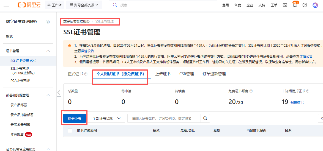Viewport: 323px width, 151px height.
Task: Open the 支持 menu
Action: click(262, 5)
